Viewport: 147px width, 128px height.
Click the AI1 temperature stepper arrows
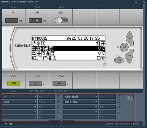pyautogui.click(x=7, y=20)
